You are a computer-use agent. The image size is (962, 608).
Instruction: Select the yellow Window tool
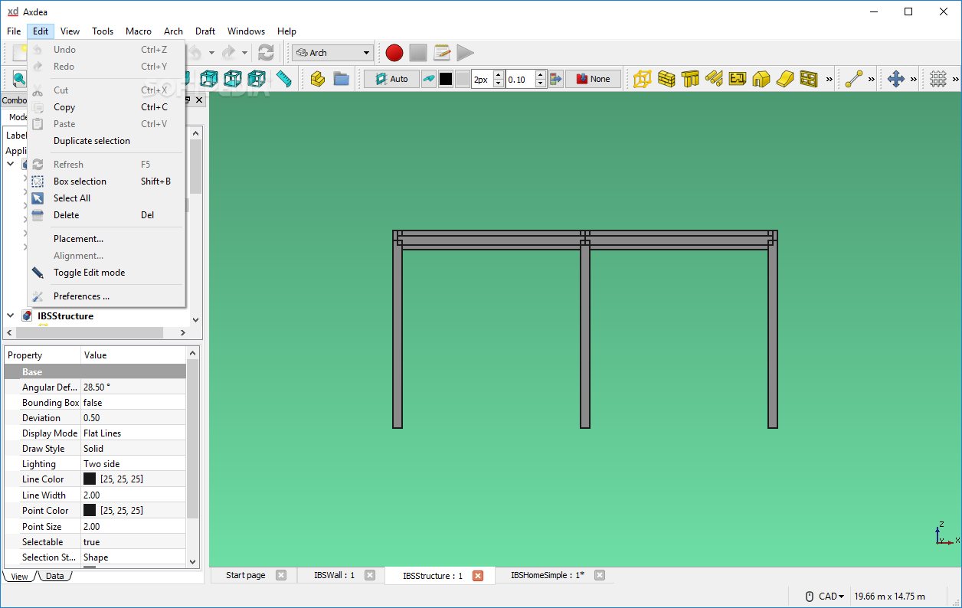[x=809, y=79]
